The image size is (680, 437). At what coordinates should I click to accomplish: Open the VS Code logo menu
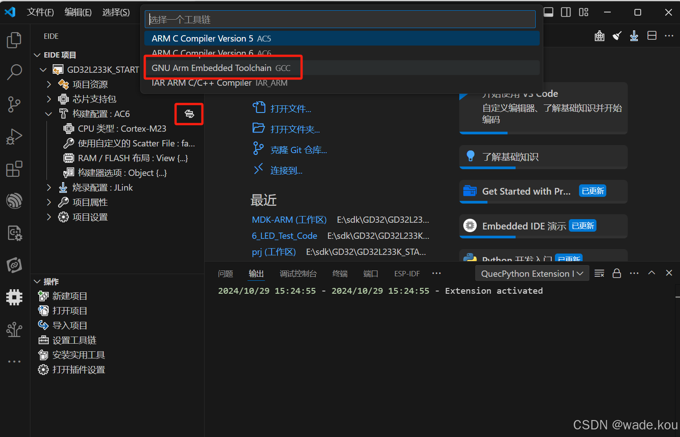[10, 12]
